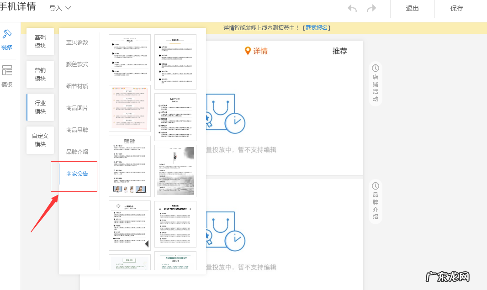This screenshot has width=487, height=290.
Task: Select the 营销模块 module category
Action: tap(40, 74)
